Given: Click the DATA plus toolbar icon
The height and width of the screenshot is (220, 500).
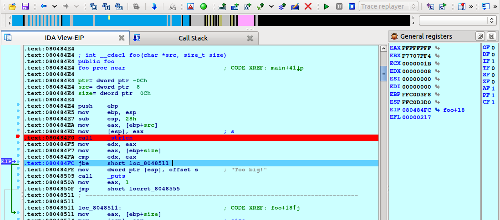Looking at the screenshot, I should coord(235,6).
